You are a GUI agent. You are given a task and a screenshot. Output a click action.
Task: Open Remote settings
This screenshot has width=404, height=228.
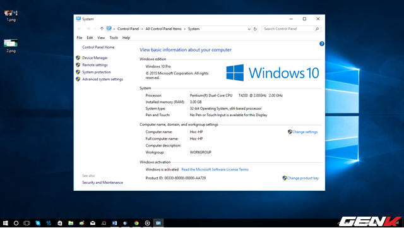(95, 65)
